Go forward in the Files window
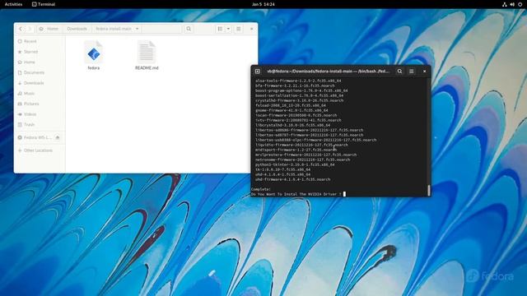 (x=30, y=29)
